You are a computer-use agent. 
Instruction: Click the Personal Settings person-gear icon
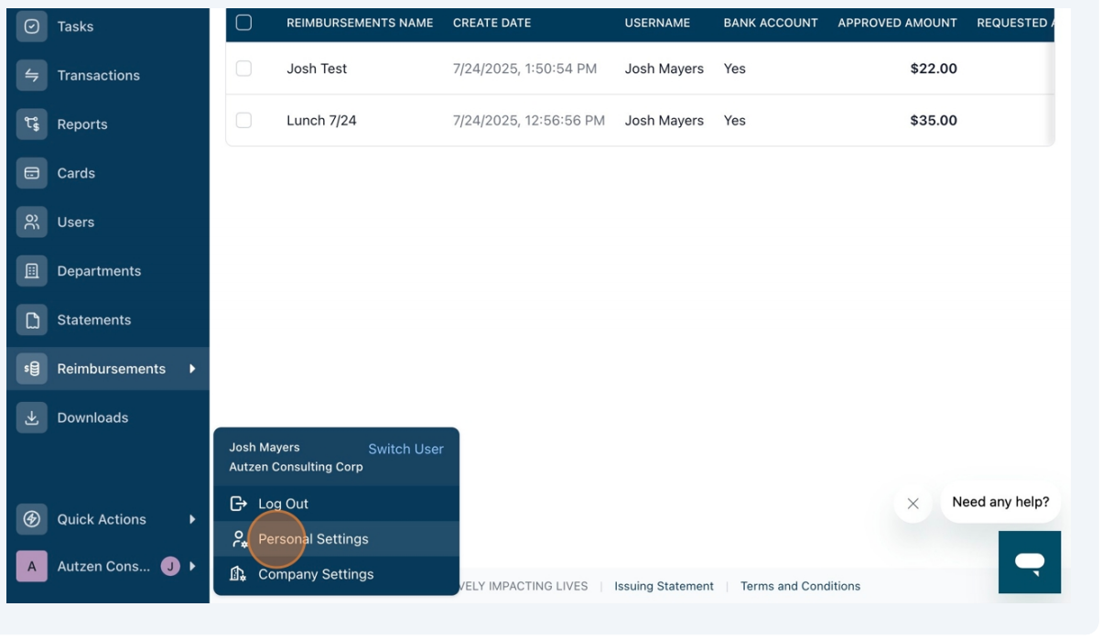point(239,539)
